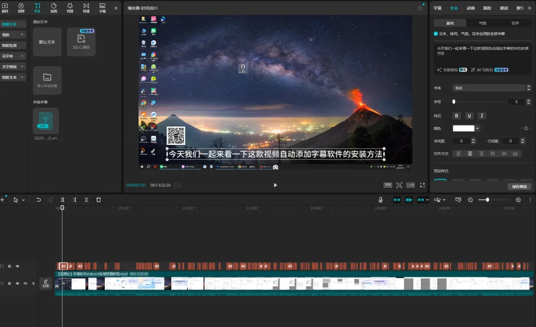The height and width of the screenshot is (327, 536).
Task: Click the 默认文本 default text card
Action: pos(47,42)
